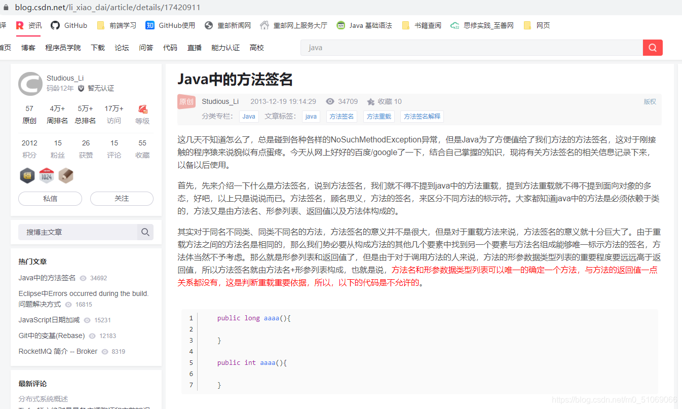Open hot article Eclipse中Errors occurred during the build
This screenshot has height=409, width=682.
(84, 299)
